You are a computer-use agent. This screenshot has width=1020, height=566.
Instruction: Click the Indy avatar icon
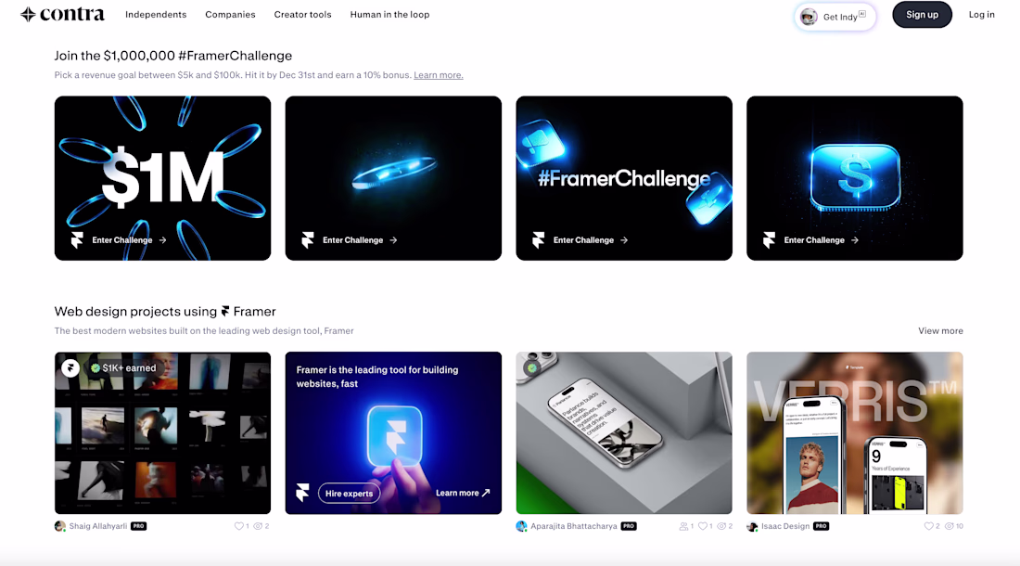809,17
